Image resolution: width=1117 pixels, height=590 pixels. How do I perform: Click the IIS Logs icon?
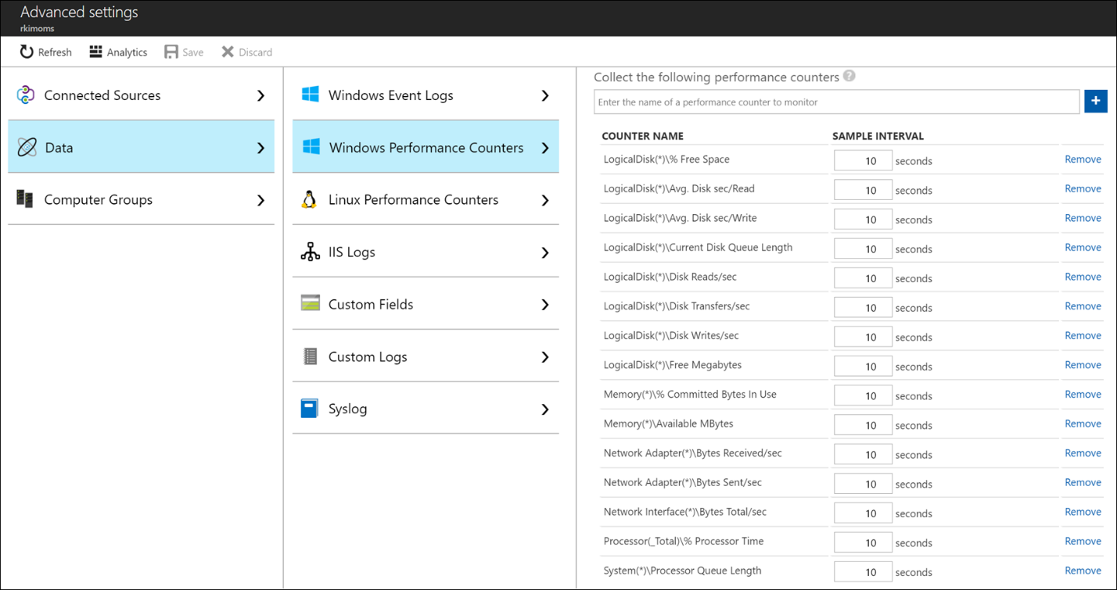pos(308,252)
